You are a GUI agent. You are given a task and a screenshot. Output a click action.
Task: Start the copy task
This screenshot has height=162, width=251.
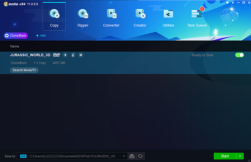pyautogui.click(x=225, y=156)
